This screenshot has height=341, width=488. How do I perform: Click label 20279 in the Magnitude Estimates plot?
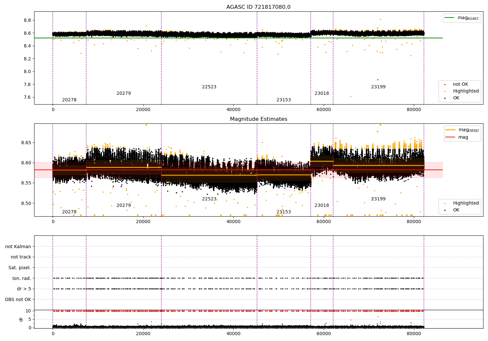(124, 206)
